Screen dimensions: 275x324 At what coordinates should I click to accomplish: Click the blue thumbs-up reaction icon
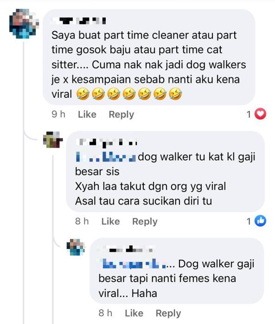(x=260, y=221)
